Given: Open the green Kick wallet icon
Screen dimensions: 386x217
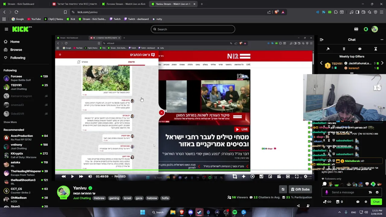Looking at the screenshot, I should pyautogui.click(x=366, y=29).
